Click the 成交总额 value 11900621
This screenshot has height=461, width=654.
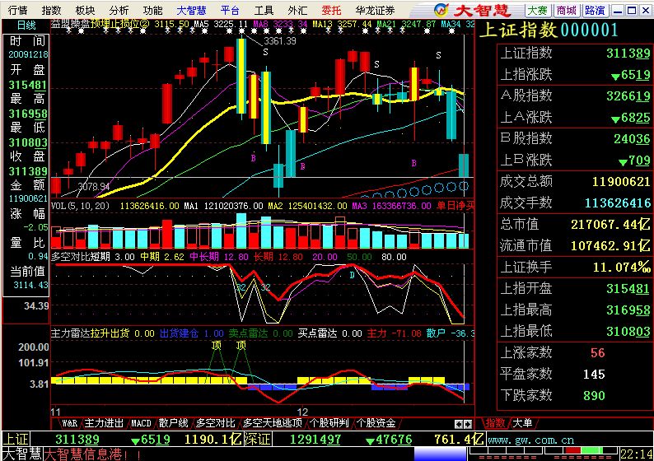621,182
